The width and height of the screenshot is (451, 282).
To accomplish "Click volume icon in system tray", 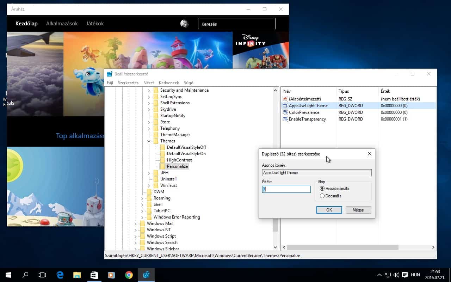I will (396, 275).
